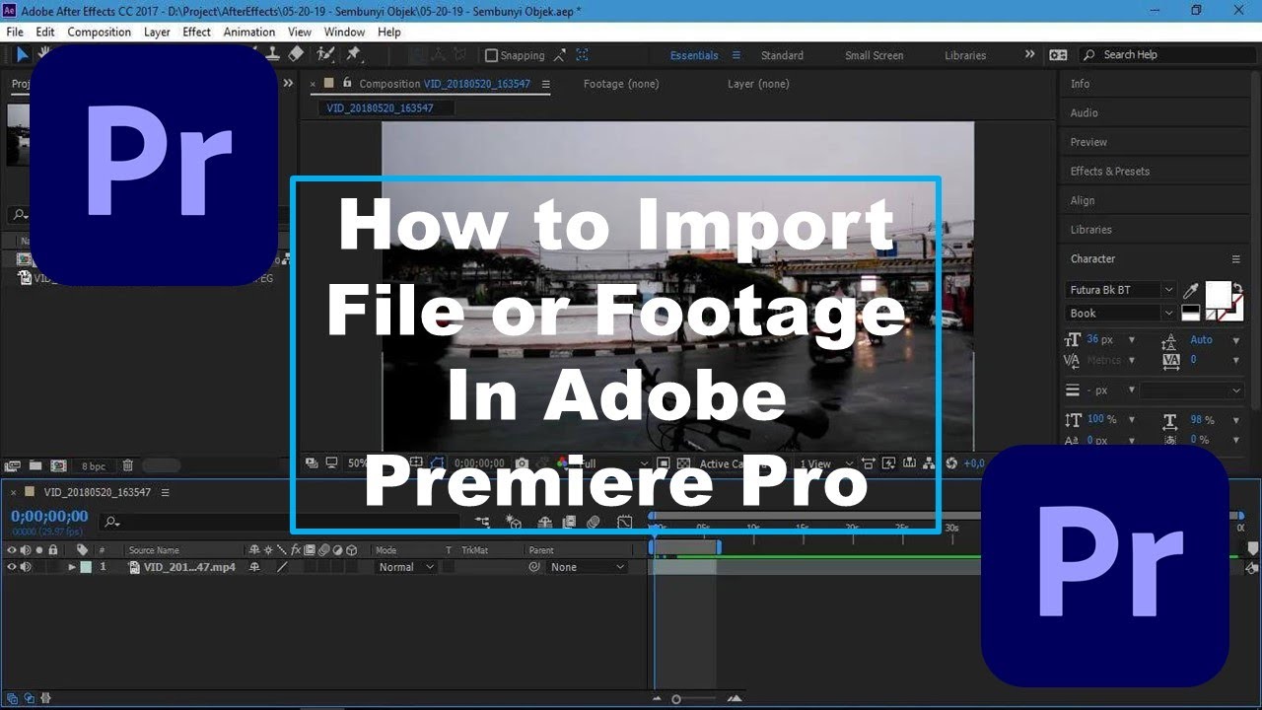The height and width of the screenshot is (710, 1262).
Task: Enable the Snapping checkbox
Action: tap(492, 55)
